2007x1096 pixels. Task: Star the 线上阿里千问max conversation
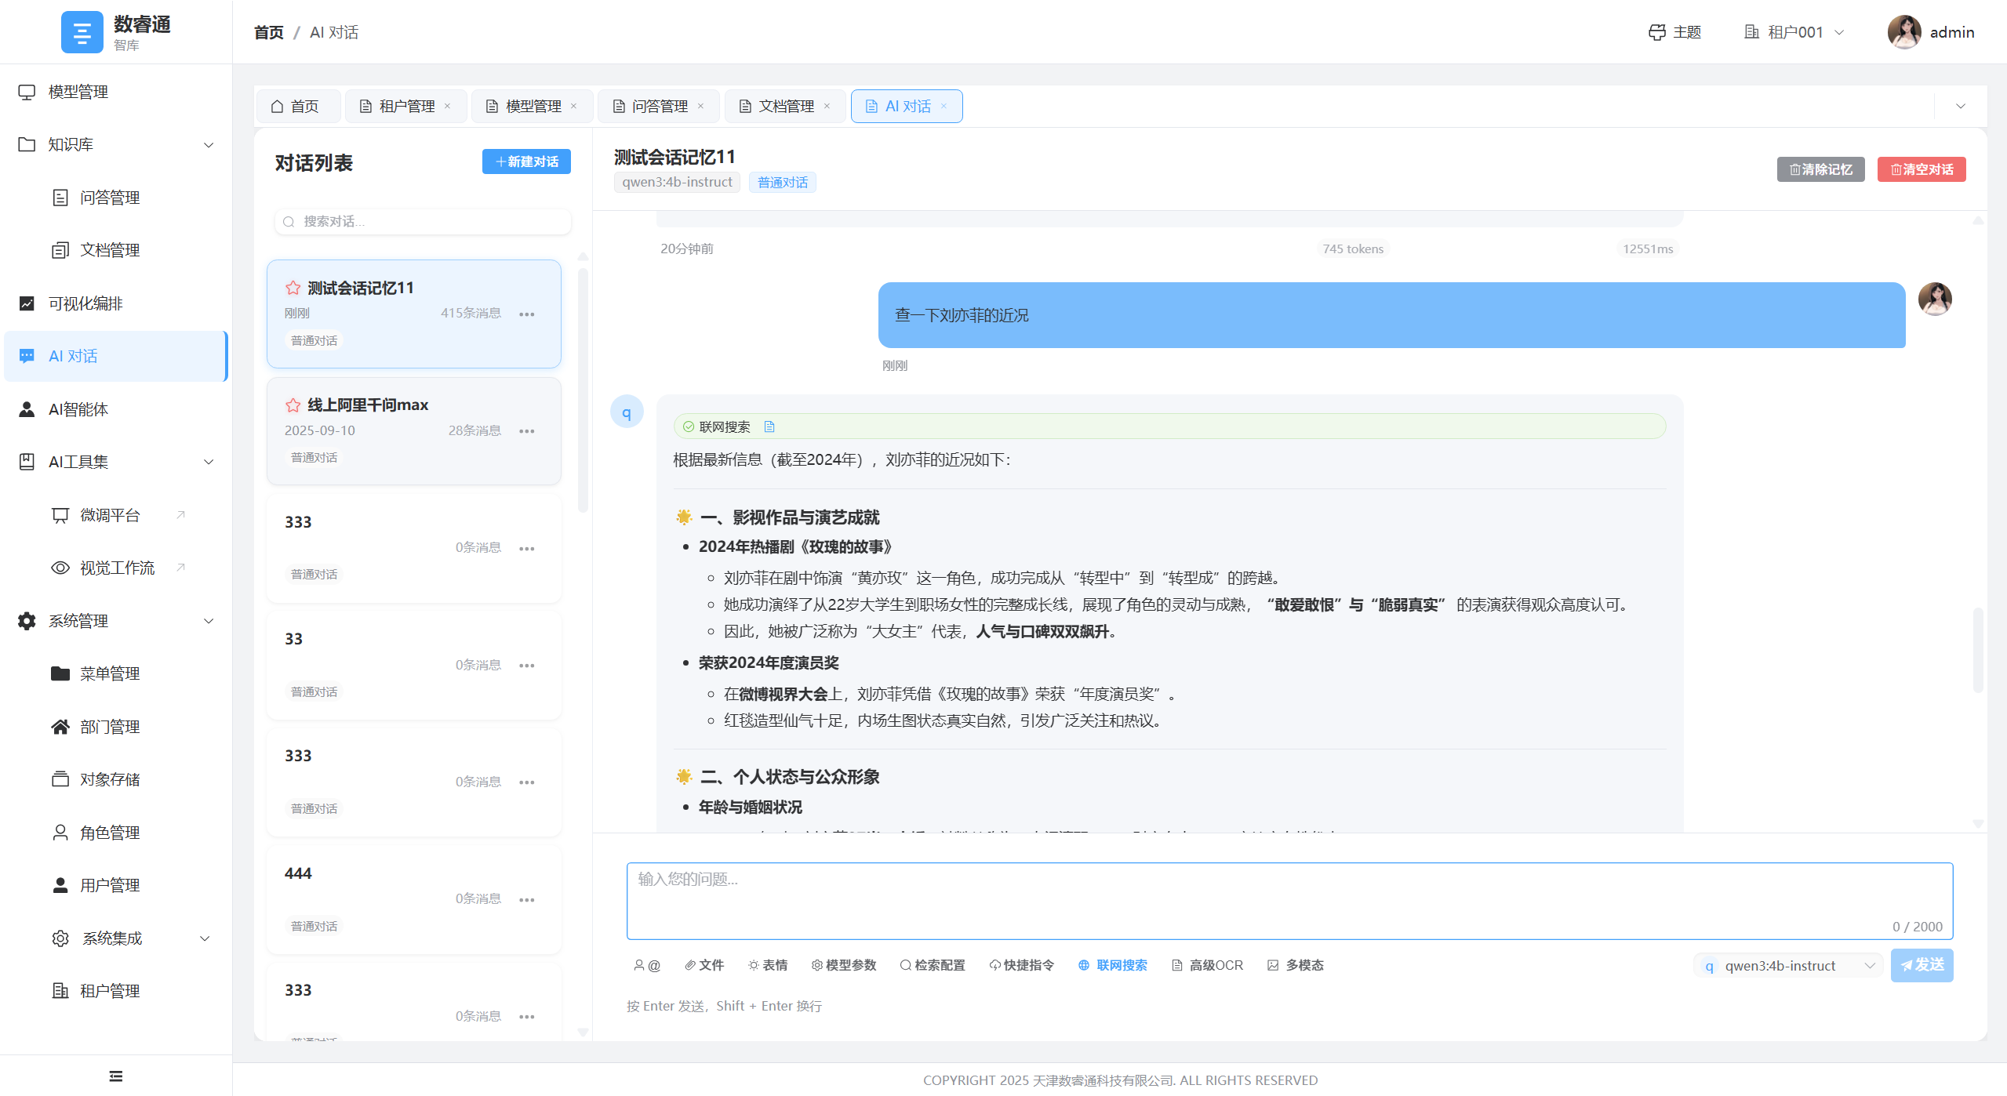292,405
